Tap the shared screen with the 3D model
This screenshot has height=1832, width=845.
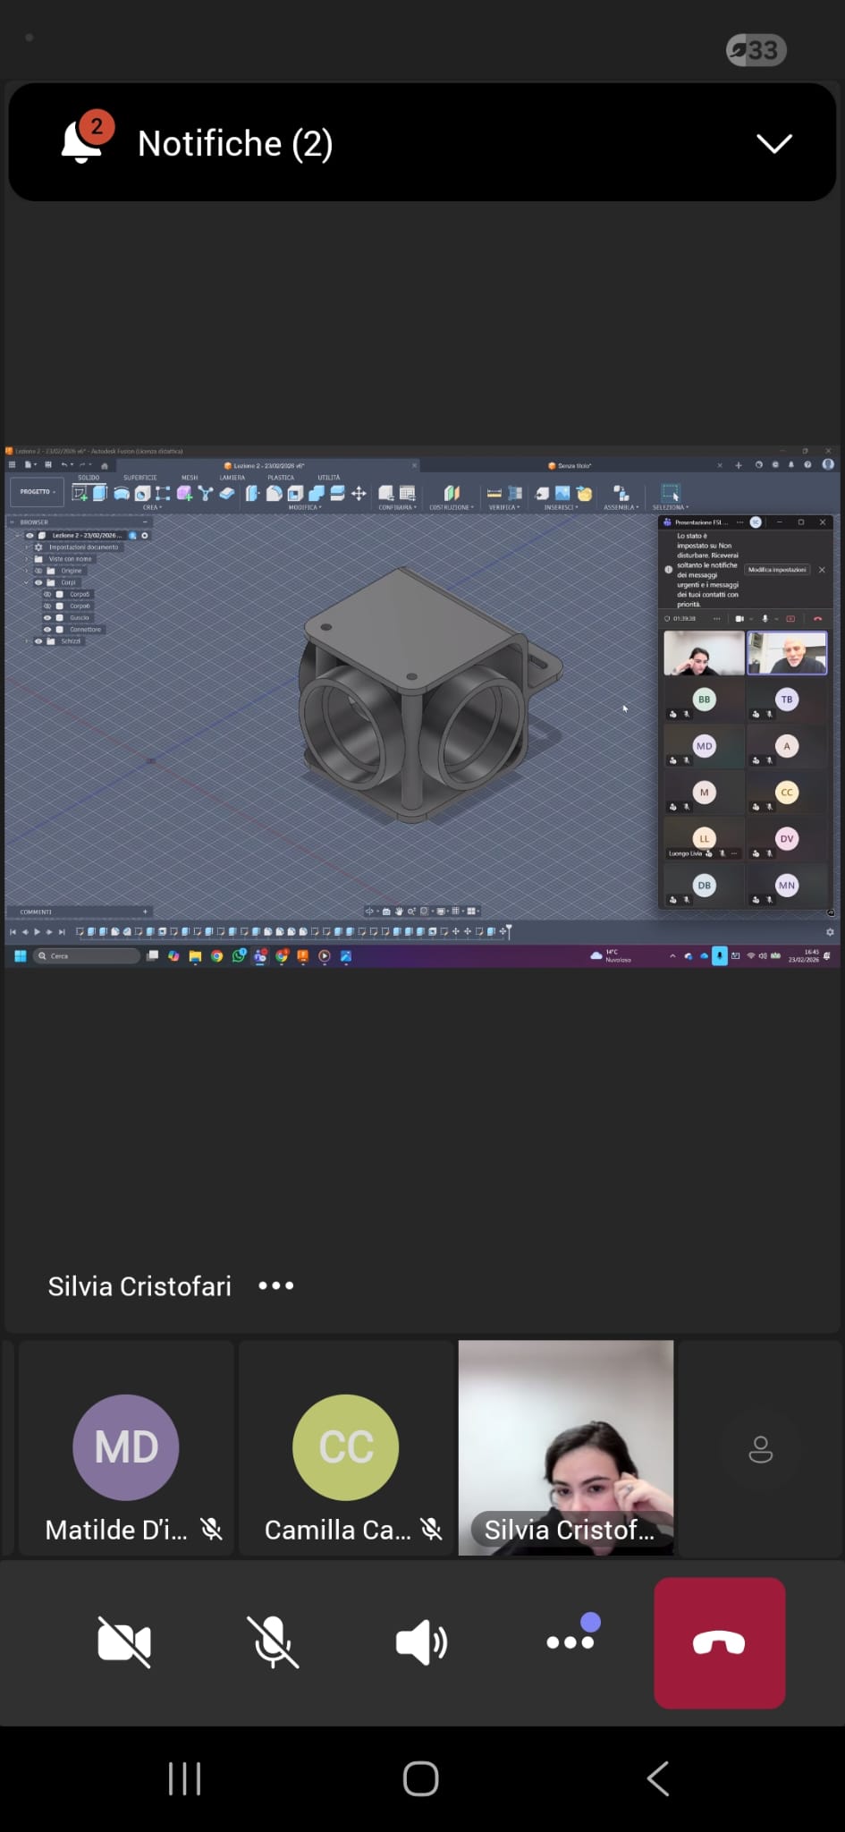421,707
